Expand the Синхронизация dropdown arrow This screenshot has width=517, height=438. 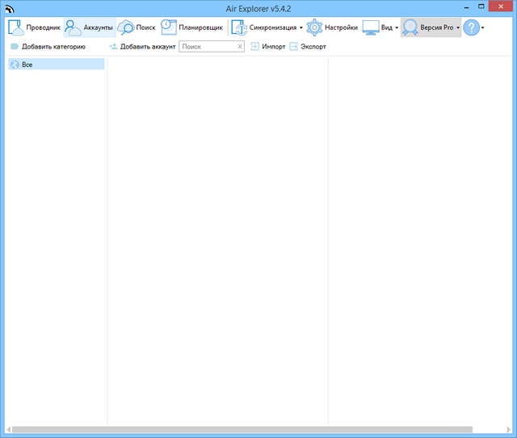coord(301,28)
